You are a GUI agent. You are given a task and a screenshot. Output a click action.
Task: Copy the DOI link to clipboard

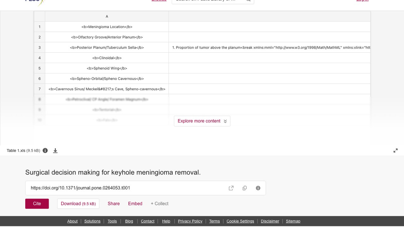pyautogui.click(x=245, y=188)
